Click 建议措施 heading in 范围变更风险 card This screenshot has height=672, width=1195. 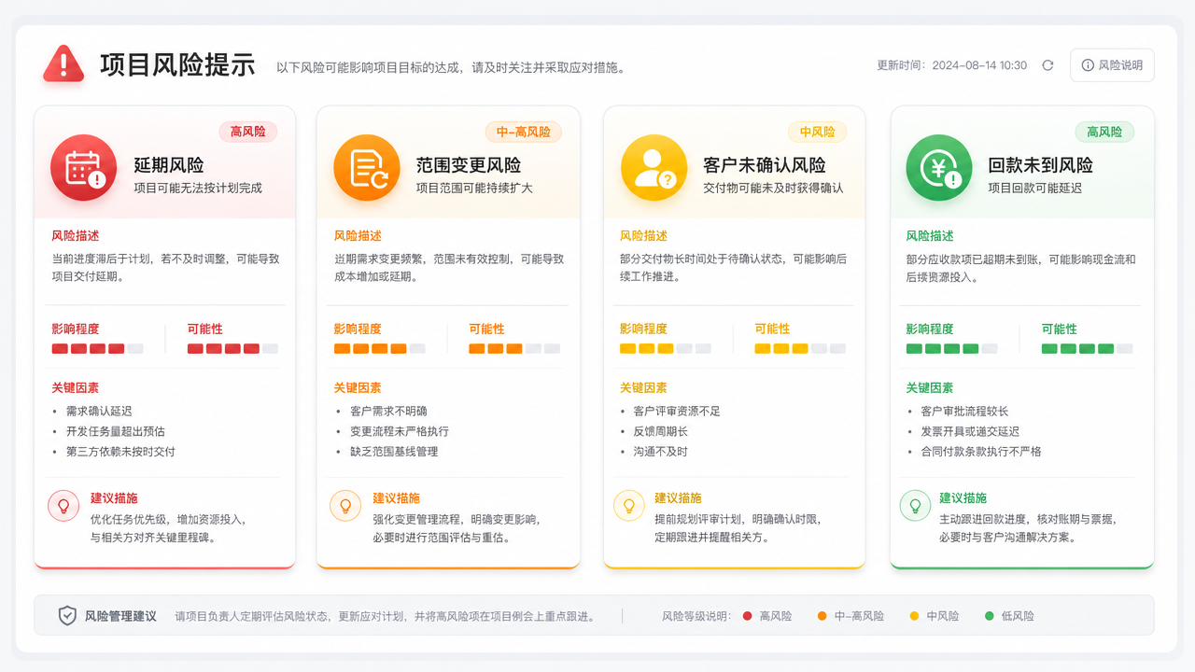point(396,498)
